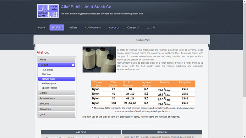Click Titer (Denier) table header
The image size is (246, 138).
114,84
